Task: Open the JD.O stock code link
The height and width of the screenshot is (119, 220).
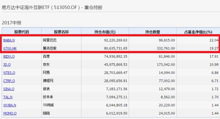Action: pyautogui.click(x=7, y=65)
